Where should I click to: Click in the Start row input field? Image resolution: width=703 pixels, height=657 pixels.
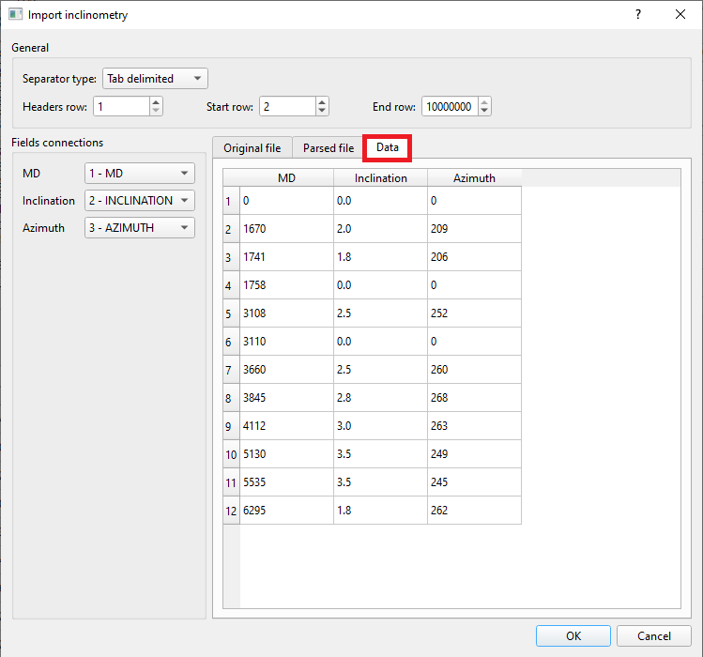point(288,107)
